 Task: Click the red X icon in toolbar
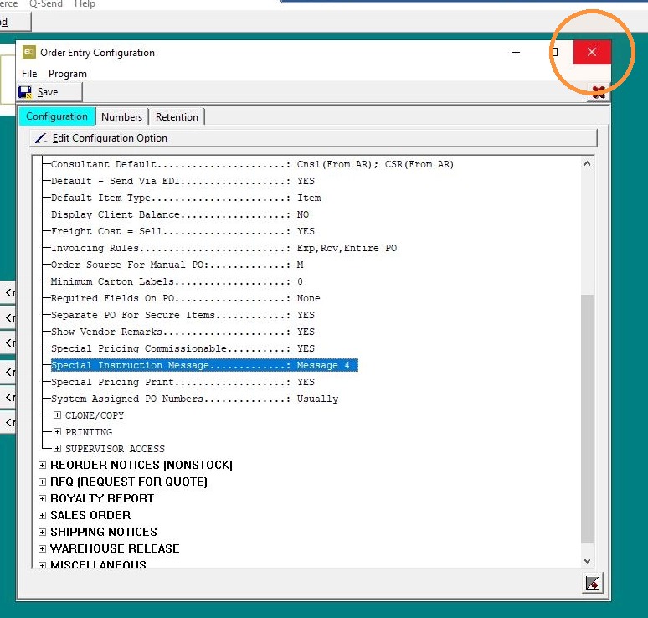[599, 93]
